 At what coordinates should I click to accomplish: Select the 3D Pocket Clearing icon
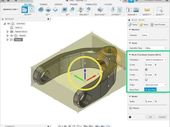point(72,10)
